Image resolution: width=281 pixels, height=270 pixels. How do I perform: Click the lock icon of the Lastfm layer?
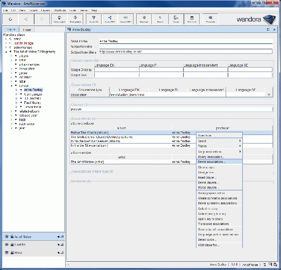click(12, 244)
